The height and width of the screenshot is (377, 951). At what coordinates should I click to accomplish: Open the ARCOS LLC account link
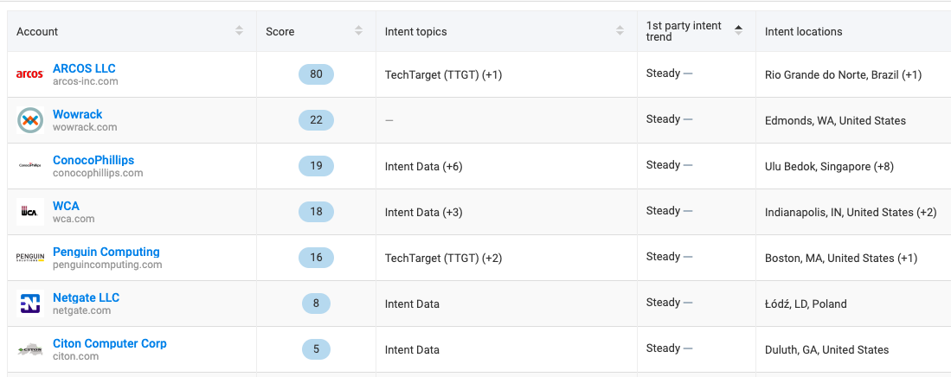coord(84,68)
